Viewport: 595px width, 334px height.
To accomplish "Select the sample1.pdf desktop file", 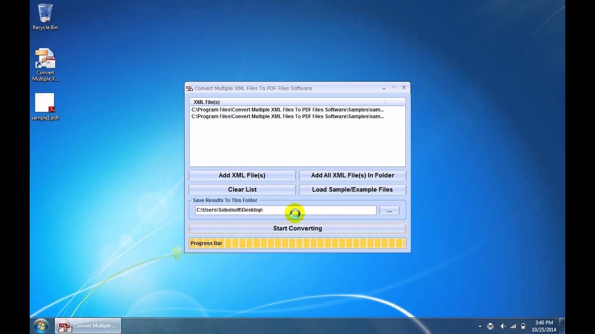I will [45, 107].
